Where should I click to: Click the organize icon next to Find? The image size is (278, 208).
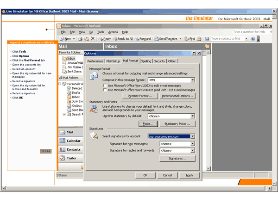click(199, 39)
